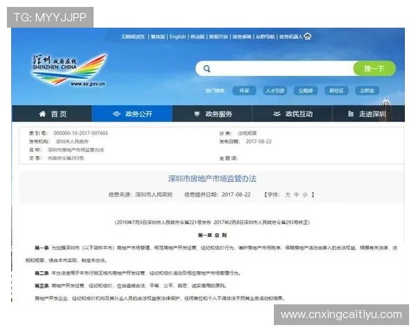Open the 政务邮箱 mailbox link
The image size is (416, 332).
click(x=242, y=37)
